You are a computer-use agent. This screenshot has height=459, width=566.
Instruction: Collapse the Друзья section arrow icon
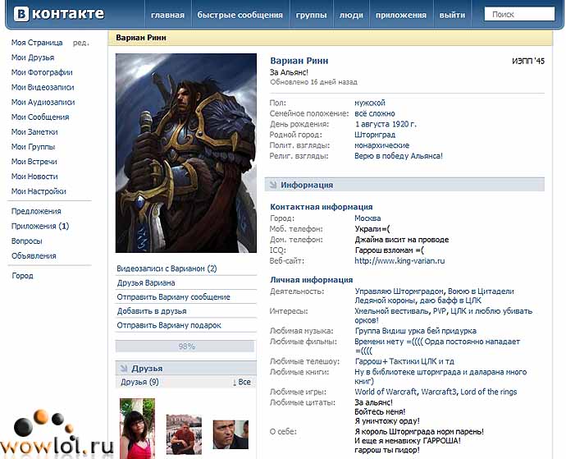click(x=123, y=369)
